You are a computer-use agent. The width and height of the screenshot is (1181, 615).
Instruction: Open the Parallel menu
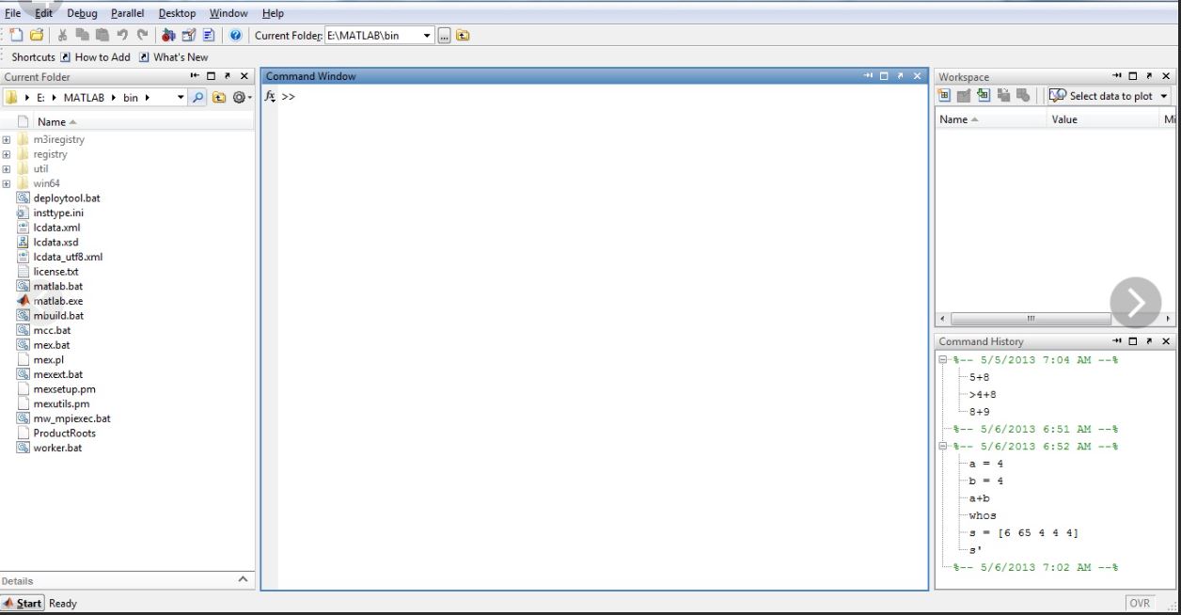[x=128, y=13]
